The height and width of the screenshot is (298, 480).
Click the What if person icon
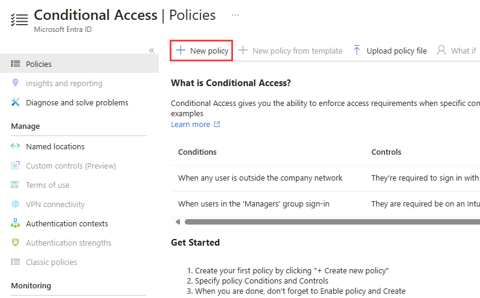(x=442, y=51)
